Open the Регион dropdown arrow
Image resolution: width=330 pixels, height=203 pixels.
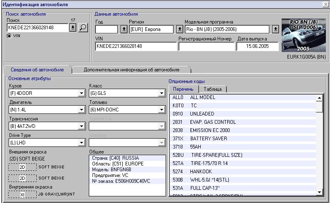click(180, 29)
